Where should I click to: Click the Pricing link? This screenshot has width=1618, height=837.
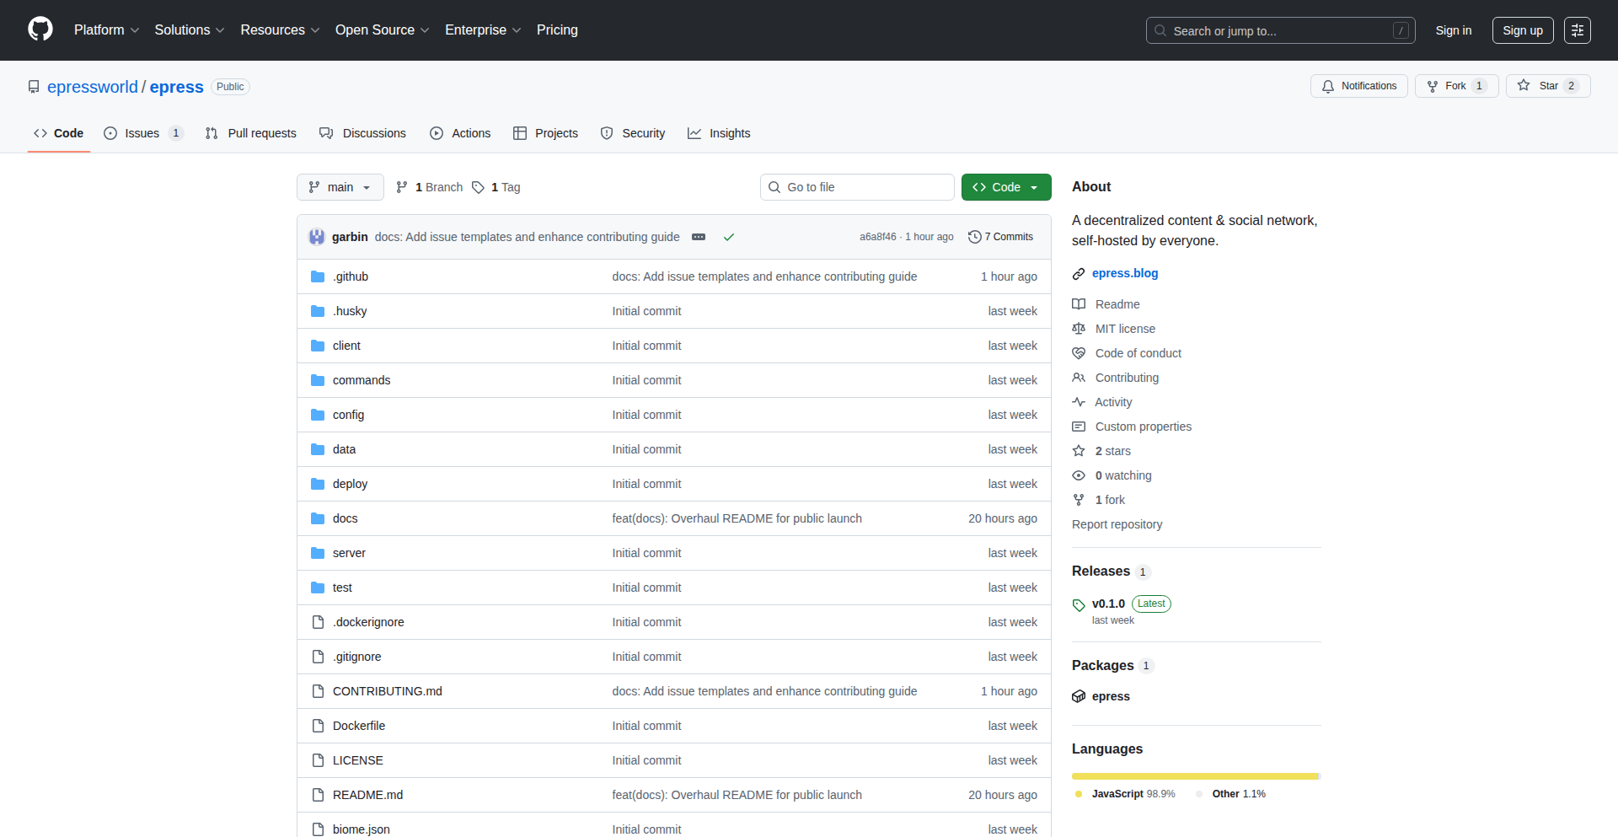(557, 30)
